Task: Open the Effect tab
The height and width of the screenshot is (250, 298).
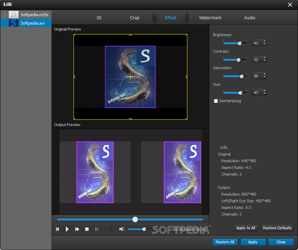Action: tap(171, 18)
